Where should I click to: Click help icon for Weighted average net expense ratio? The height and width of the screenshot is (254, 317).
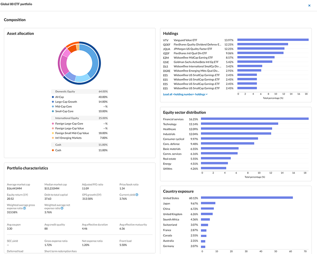[x=62, y=208]
